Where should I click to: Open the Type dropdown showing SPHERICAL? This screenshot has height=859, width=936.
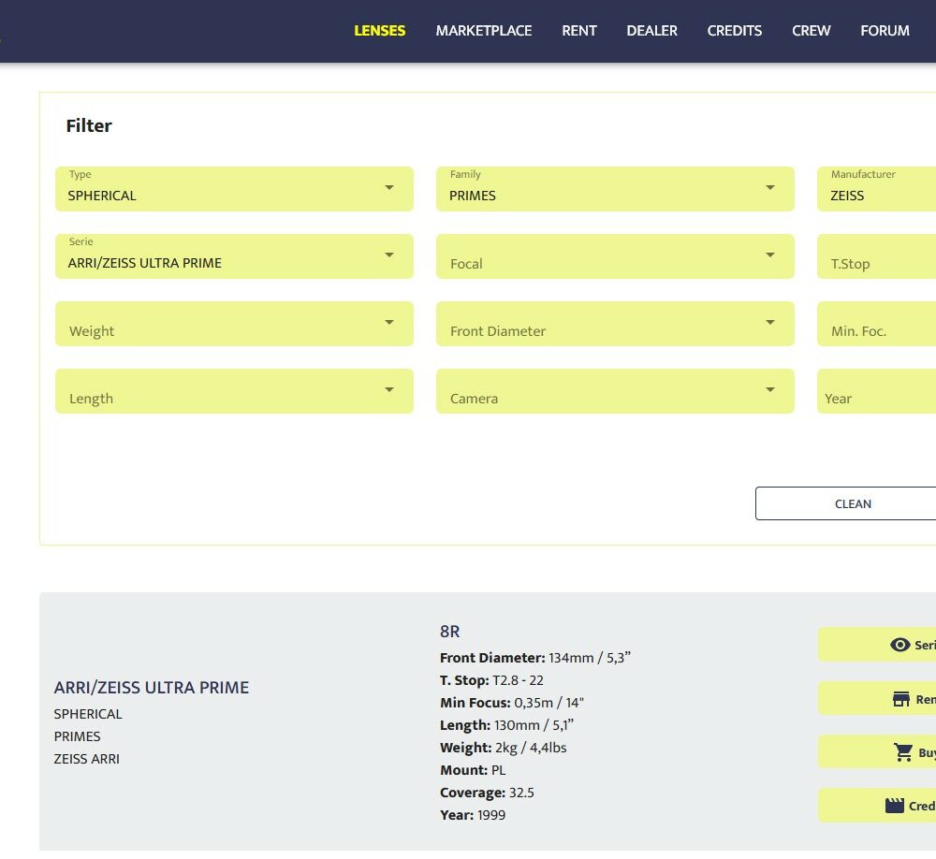click(234, 189)
